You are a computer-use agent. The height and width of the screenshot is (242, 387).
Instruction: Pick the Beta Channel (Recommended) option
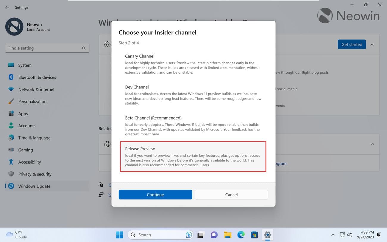[193, 125]
